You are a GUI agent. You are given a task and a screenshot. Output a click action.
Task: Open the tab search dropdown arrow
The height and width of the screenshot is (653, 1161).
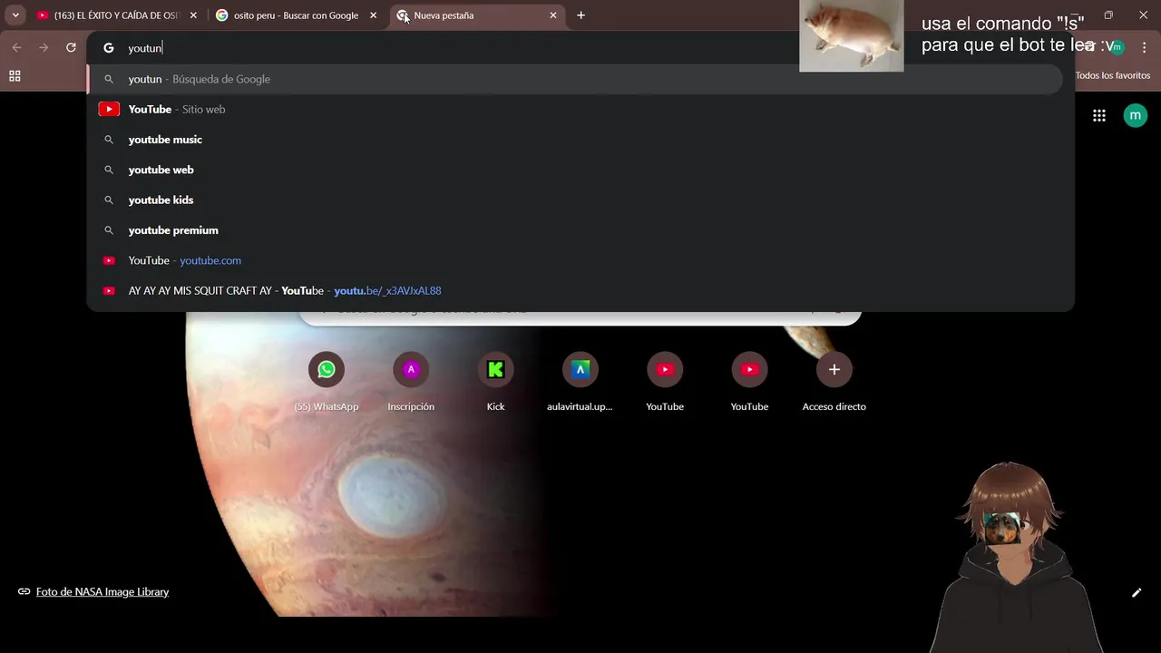(x=15, y=15)
